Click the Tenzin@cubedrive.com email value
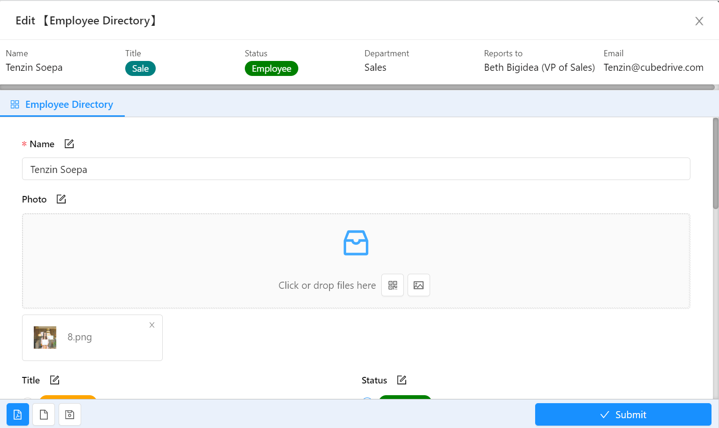This screenshot has width=719, height=428. click(x=653, y=68)
